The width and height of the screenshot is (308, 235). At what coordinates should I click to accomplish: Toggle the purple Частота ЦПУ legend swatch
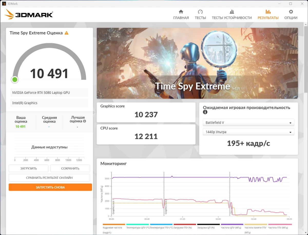point(232,224)
